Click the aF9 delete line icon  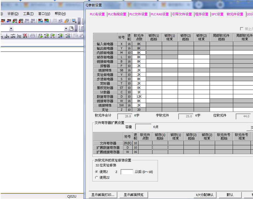point(25,36)
